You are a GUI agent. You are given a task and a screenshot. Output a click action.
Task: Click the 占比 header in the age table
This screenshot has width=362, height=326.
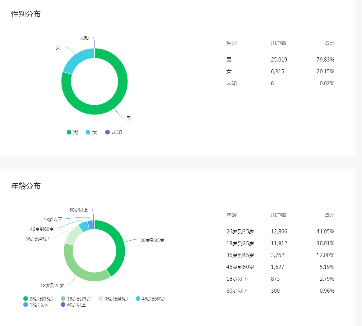(x=329, y=215)
